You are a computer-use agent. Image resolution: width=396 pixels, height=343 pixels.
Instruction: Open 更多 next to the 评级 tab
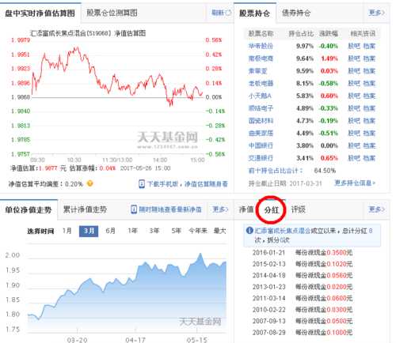[376, 209]
